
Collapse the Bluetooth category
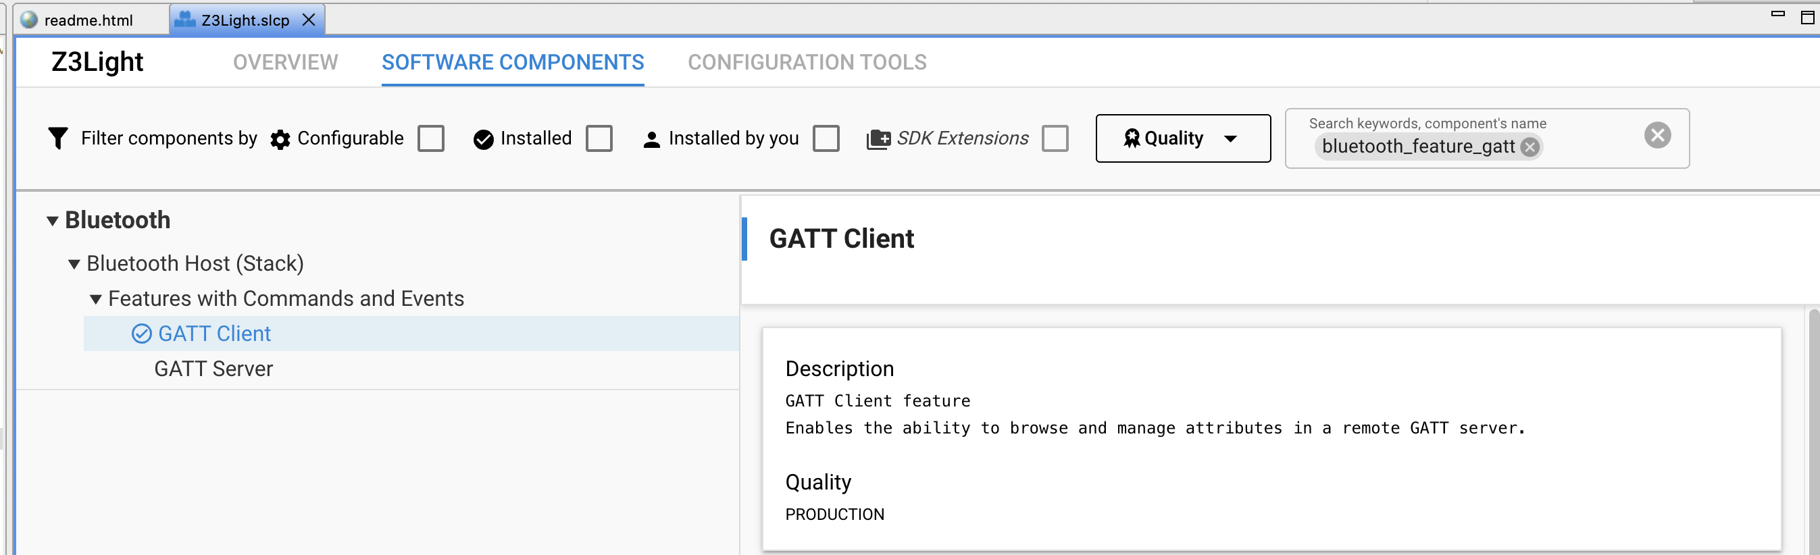(x=52, y=221)
